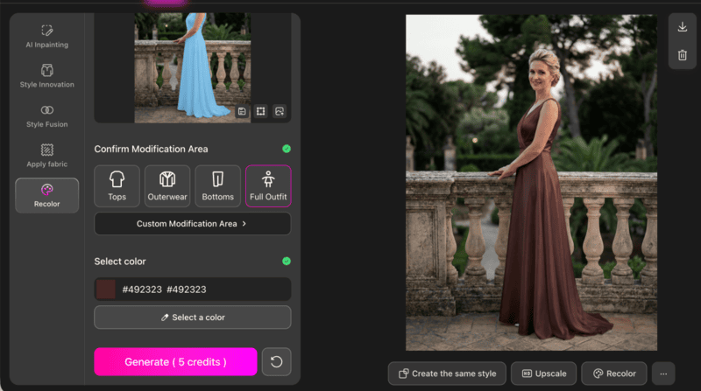This screenshot has width=701, height=391.
Task: Click the Select color green checkmark
Action: (x=287, y=262)
